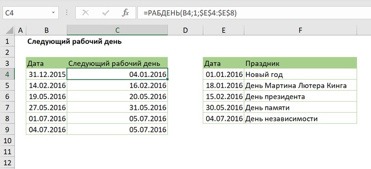Click the День памяти cell
371x169 pixels.
tap(300, 108)
